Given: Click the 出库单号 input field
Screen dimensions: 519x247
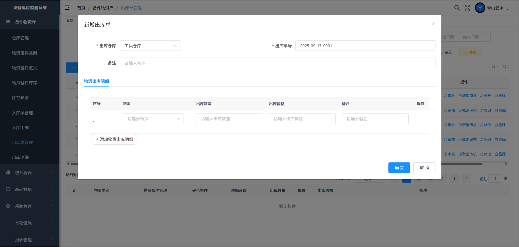Looking at the screenshot, I should (365, 46).
